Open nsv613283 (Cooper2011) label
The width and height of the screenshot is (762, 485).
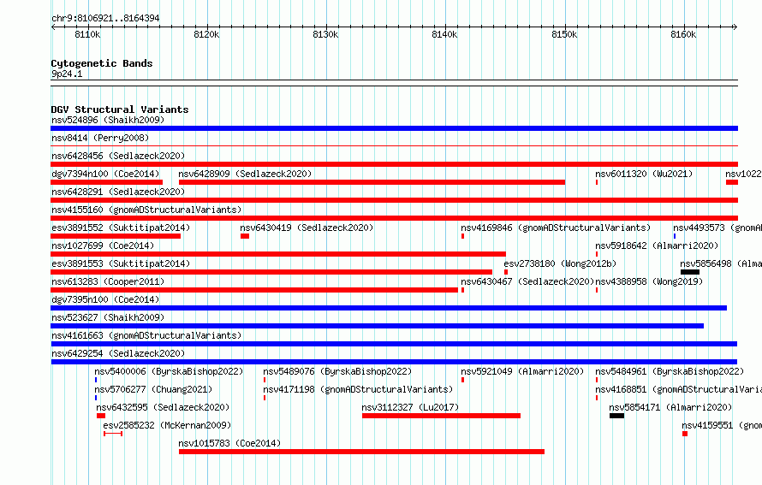(x=108, y=281)
